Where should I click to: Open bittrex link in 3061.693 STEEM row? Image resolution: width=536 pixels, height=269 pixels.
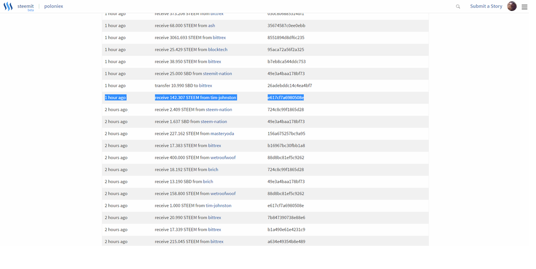click(x=219, y=38)
